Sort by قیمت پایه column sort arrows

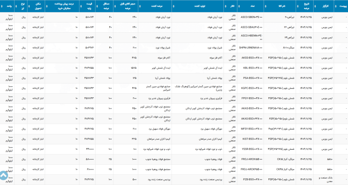tap(81, 6)
